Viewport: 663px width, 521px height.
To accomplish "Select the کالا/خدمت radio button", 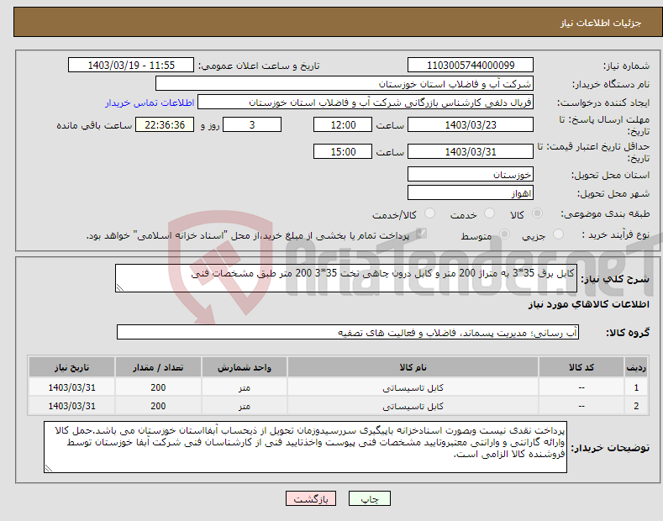I will click(429, 213).
